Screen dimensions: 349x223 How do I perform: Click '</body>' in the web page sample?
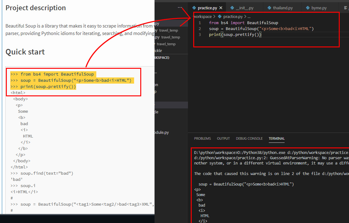tap(22, 161)
